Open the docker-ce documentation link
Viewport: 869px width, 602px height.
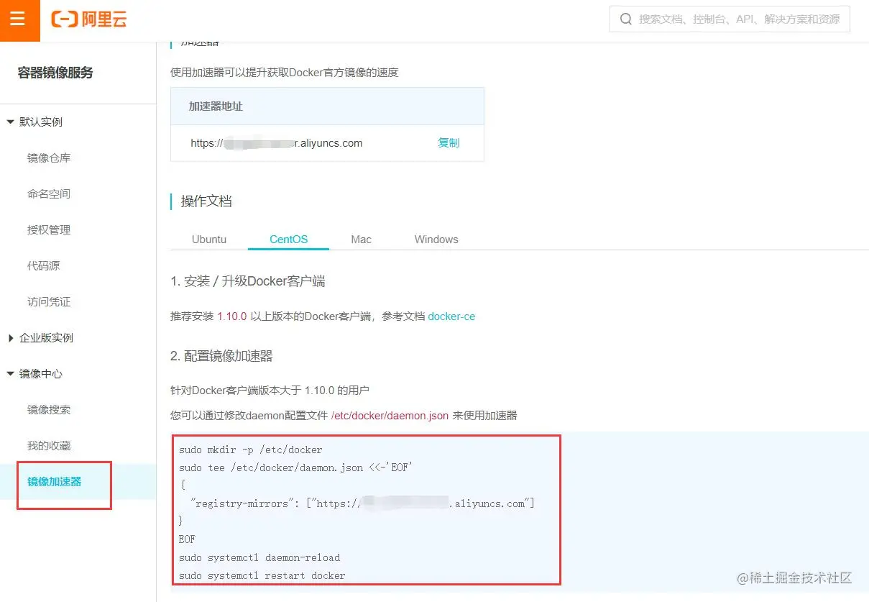451,316
